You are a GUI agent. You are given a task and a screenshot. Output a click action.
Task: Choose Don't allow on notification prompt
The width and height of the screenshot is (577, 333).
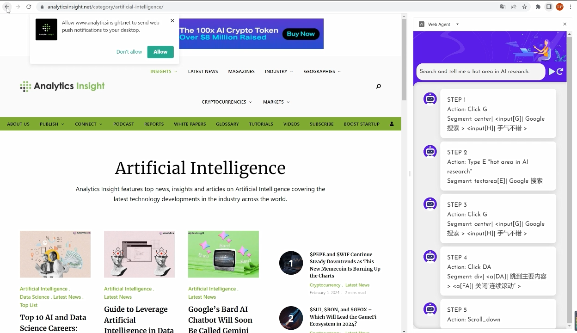tap(129, 52)
